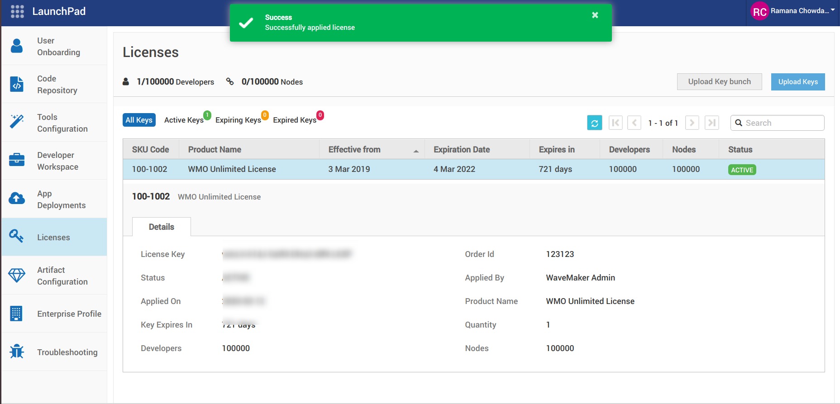Screen dimensions: 840x404
Task: Click the Upload Key bunch button
Action: click(719, 82)
